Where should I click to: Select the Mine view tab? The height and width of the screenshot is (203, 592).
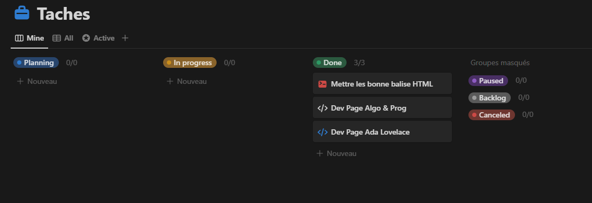29,38
